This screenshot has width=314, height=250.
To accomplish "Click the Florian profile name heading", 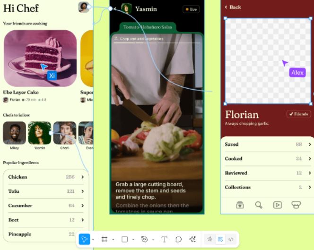I will pyautogui.click(x=242, y=115).
